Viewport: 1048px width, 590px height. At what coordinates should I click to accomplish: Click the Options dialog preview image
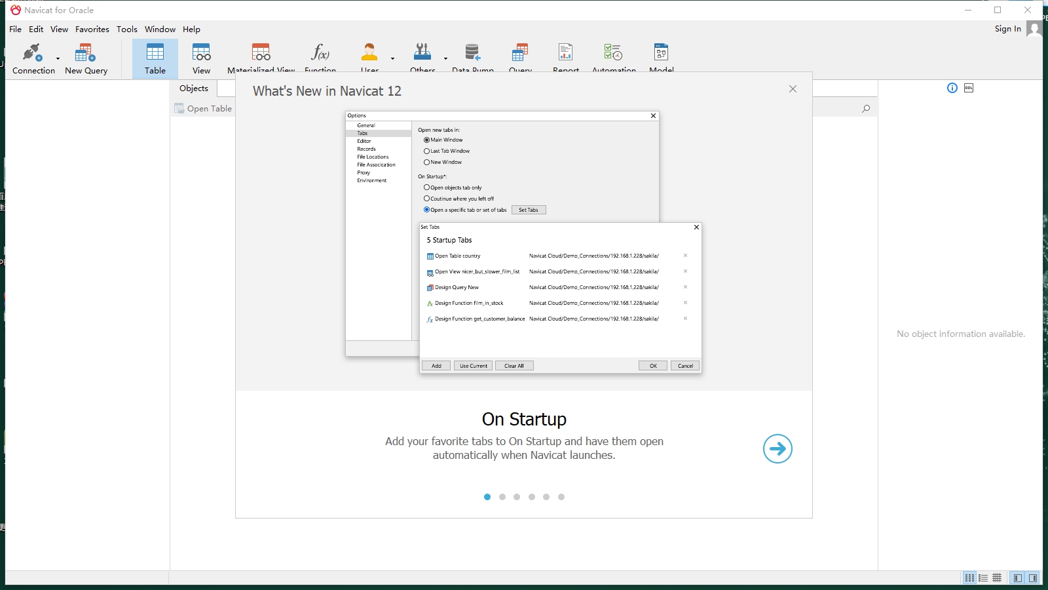coord(523,243)
